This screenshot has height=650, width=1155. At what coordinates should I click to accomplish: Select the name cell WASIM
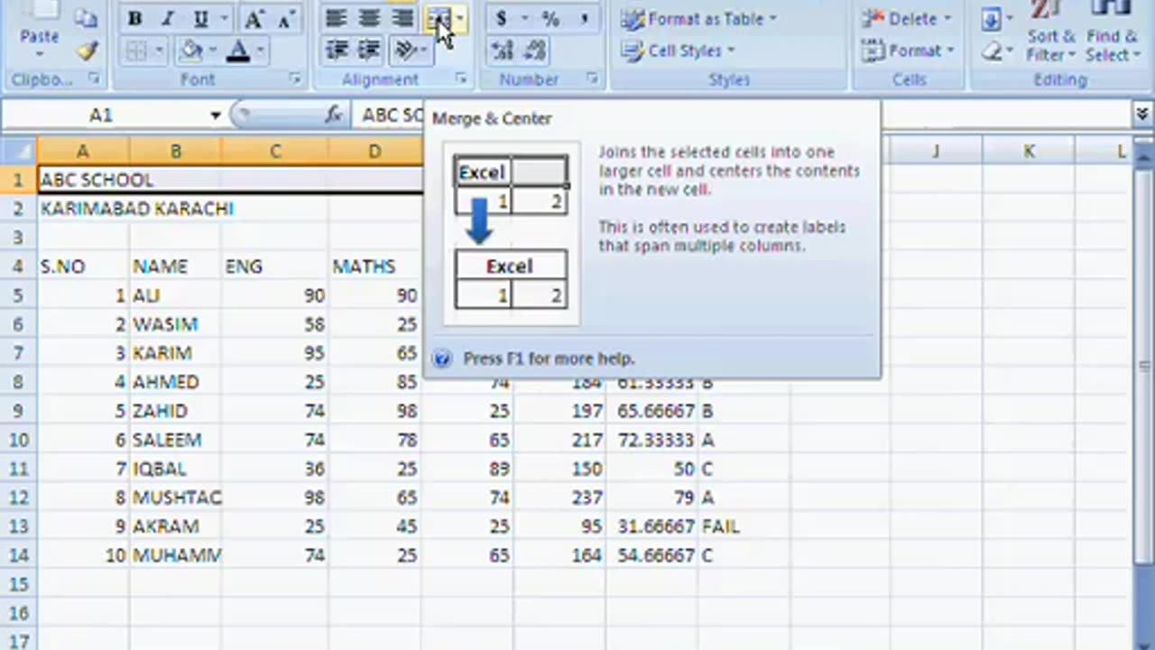click(175, 324)
